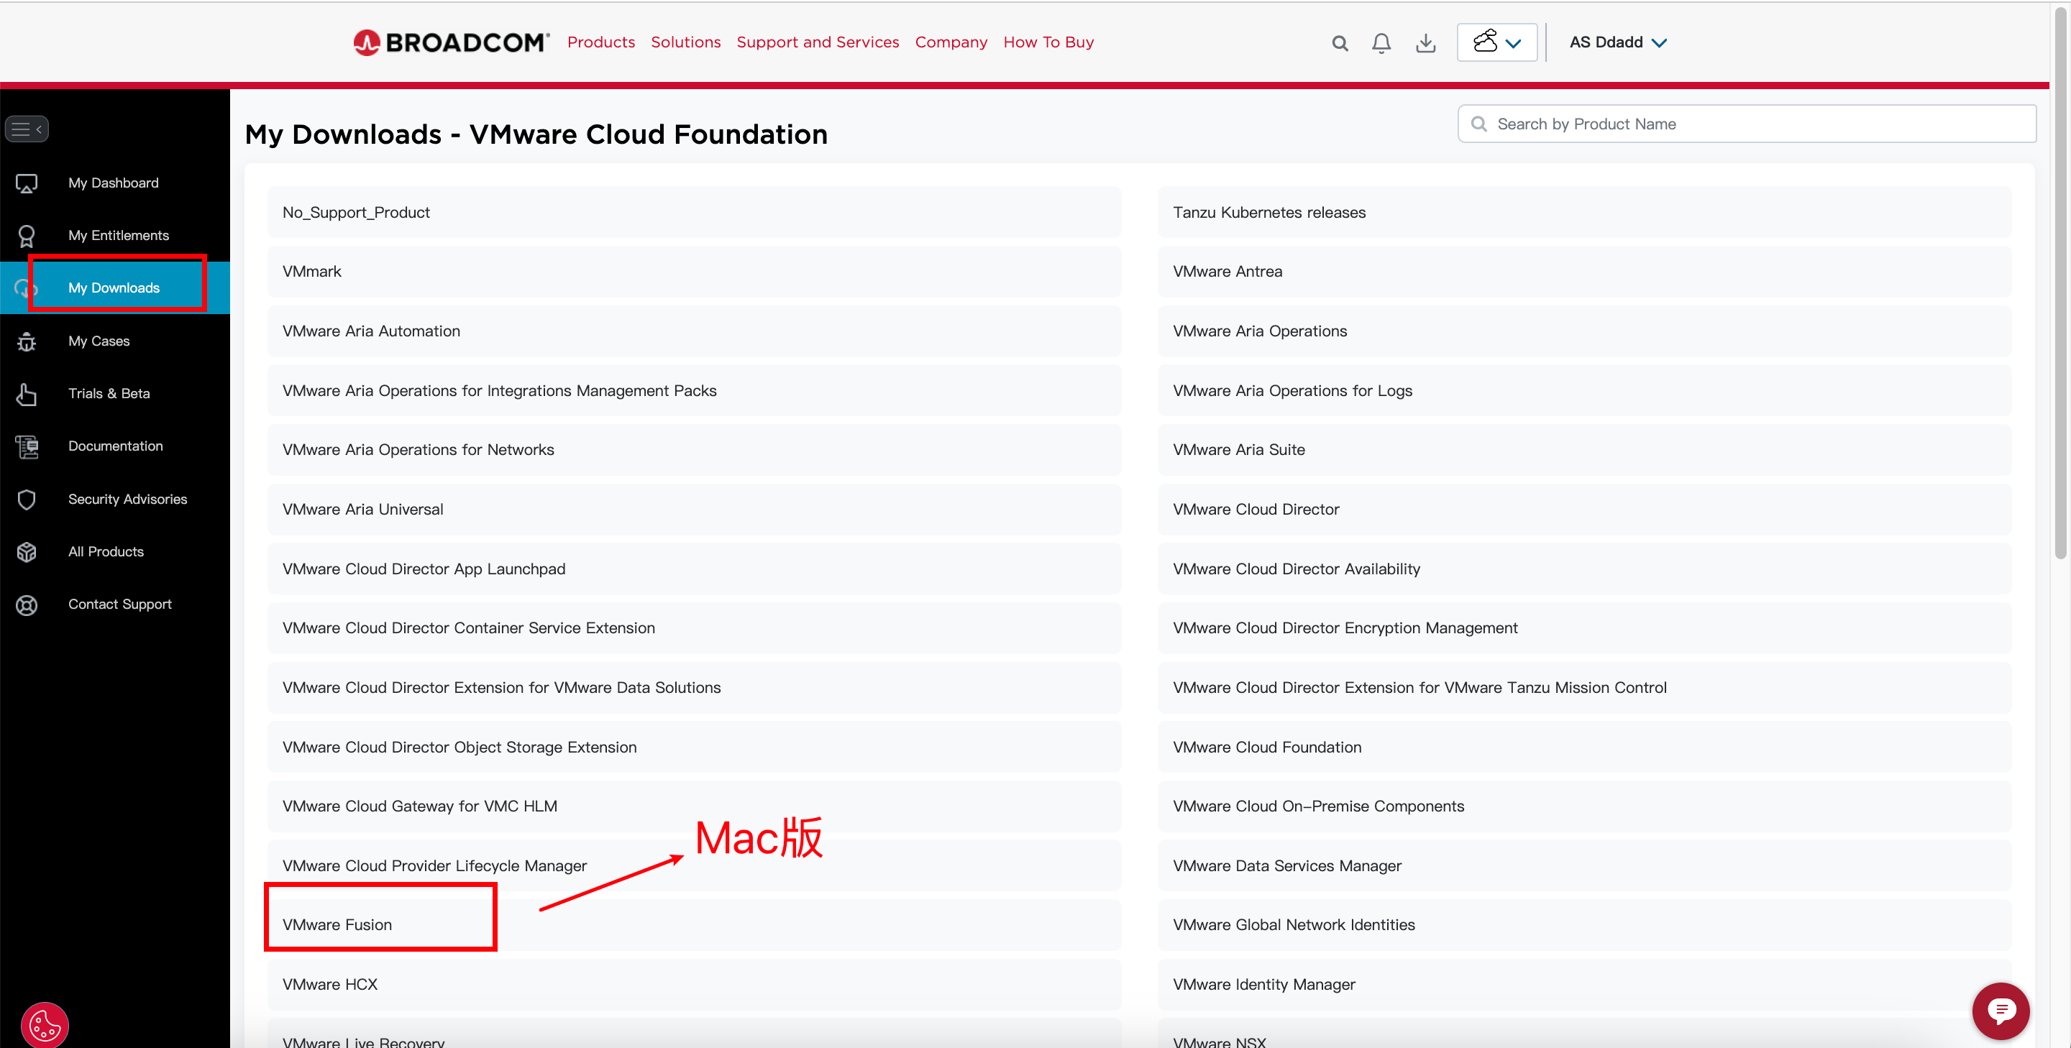The height and width of the screenshot is (1048, 2071).
Task: Open the header search magnifier icon
Action: (1340, 42)
